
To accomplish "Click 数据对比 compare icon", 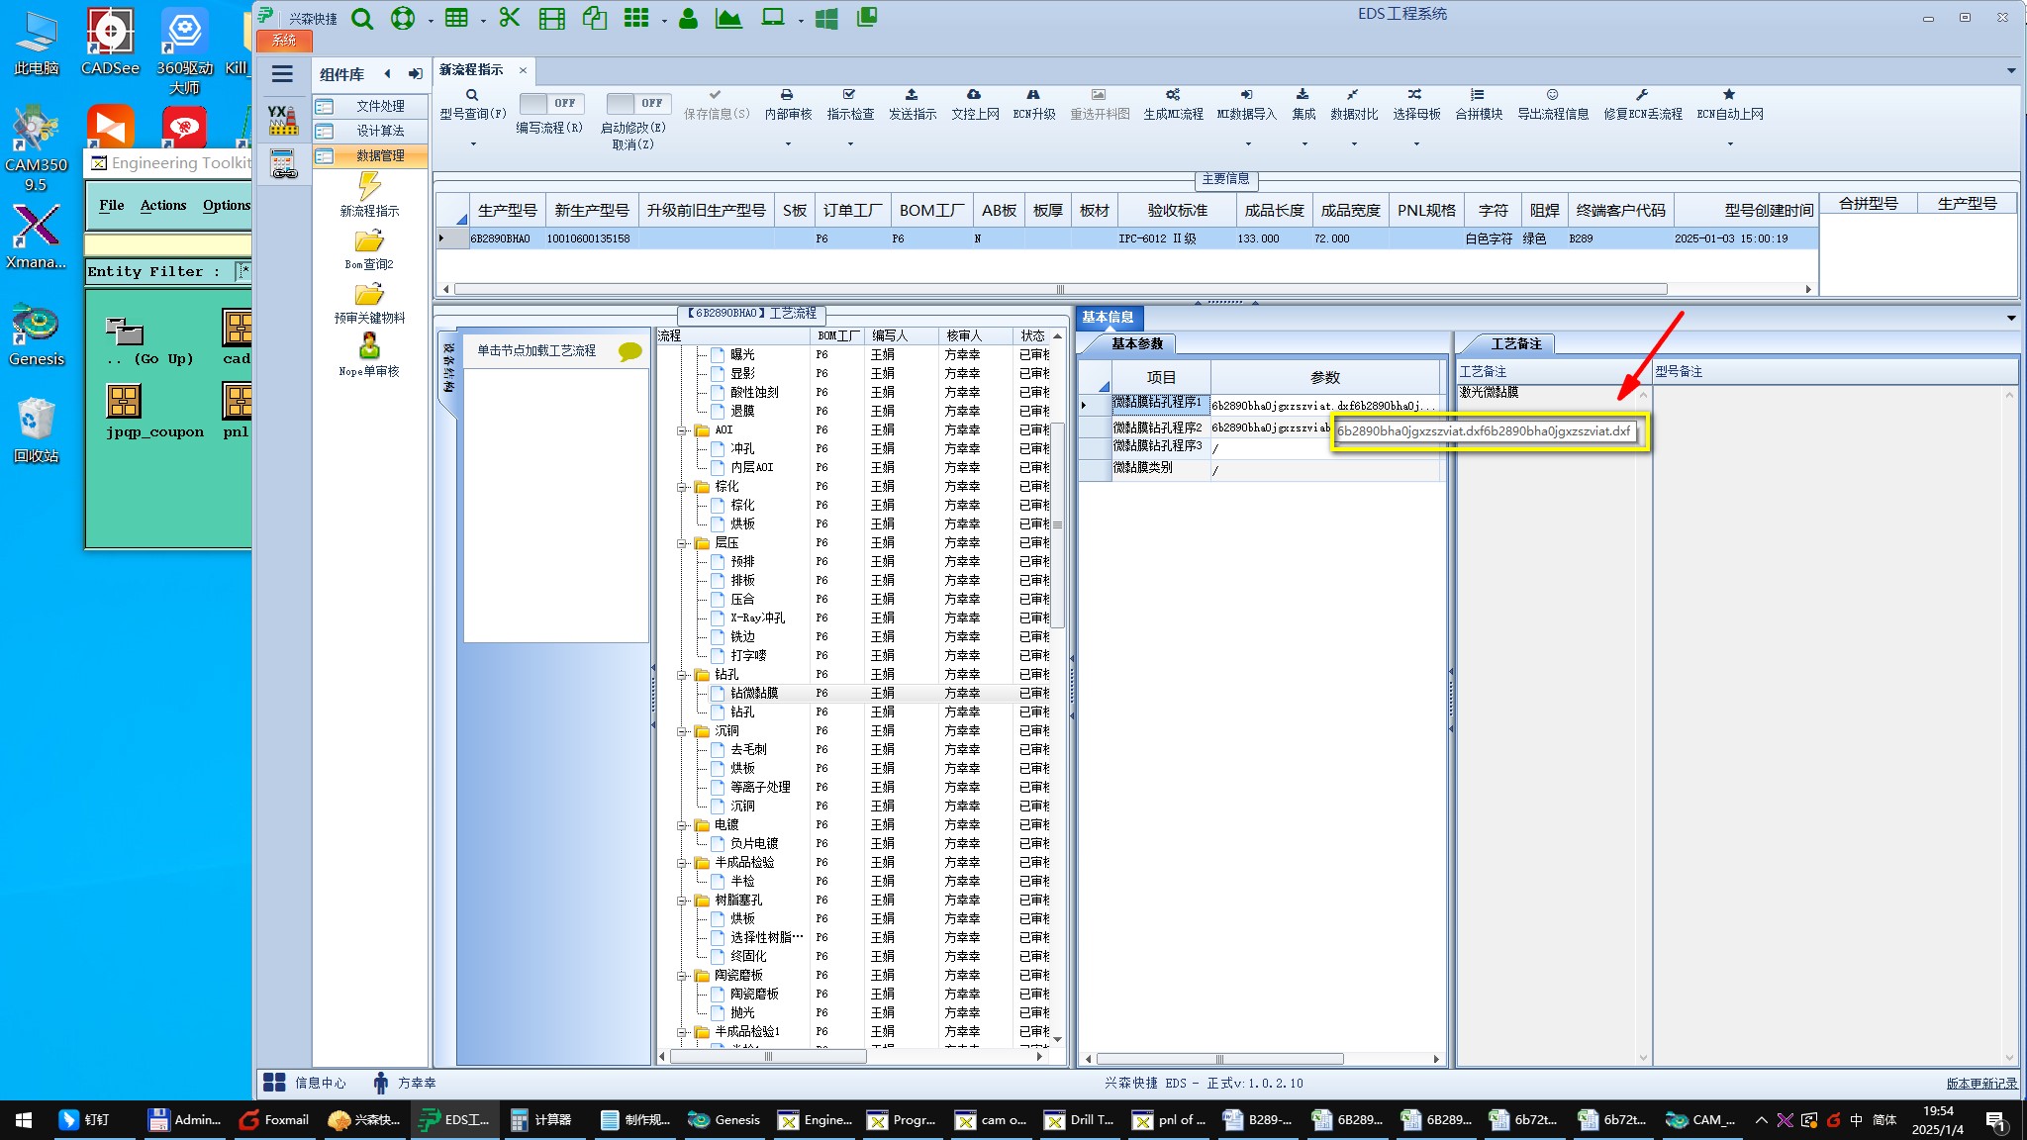I will tap(1353, 95).
